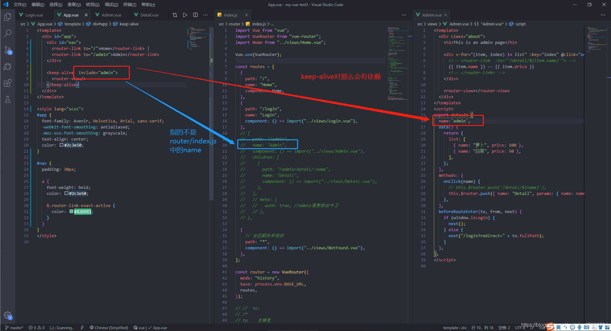The height and width of the screenshot is (331, 611).
Task: Click template in the App.vue breadcrumb
Action: click(x=73, y=24)
